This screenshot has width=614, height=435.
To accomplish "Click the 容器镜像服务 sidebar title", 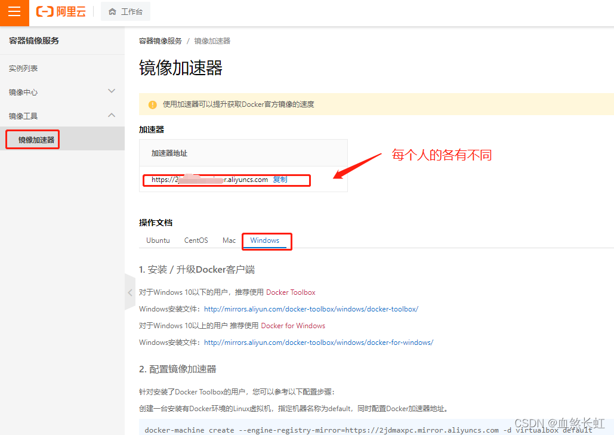I will tap(33, 41).
